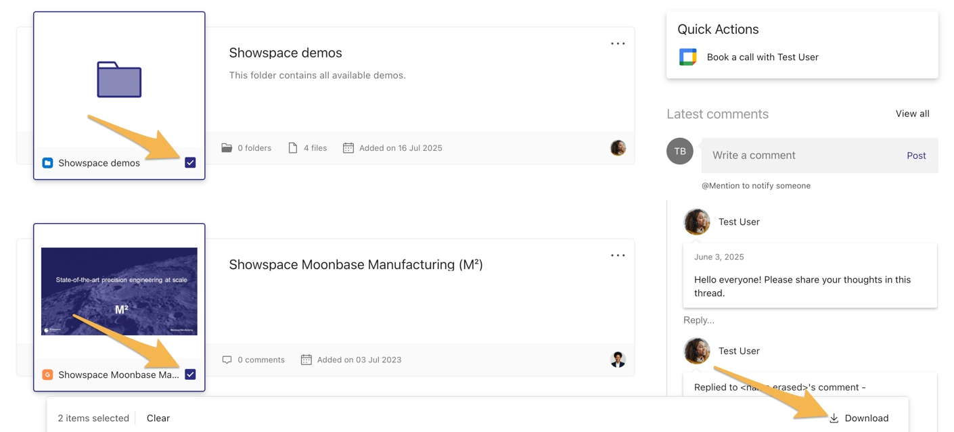The width and height of the screenshot is (954, 432).
Task: Click the TB avatar beside the comment box
Action: coord(679,151)
